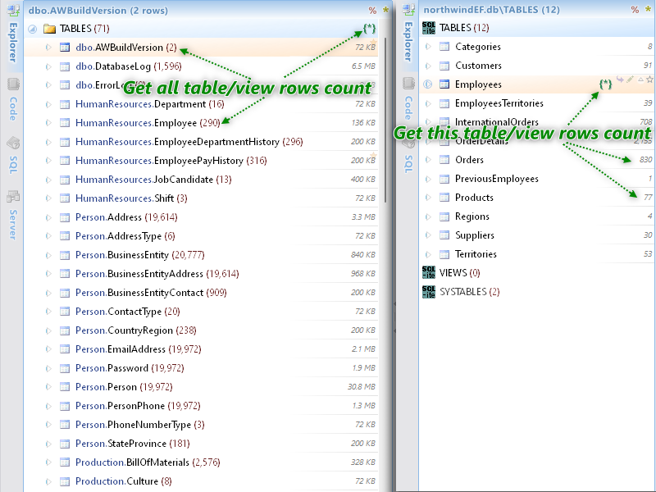Expand the HumanResources.Department node
This screenshot has width=656, height=492.
click(48, 104)
